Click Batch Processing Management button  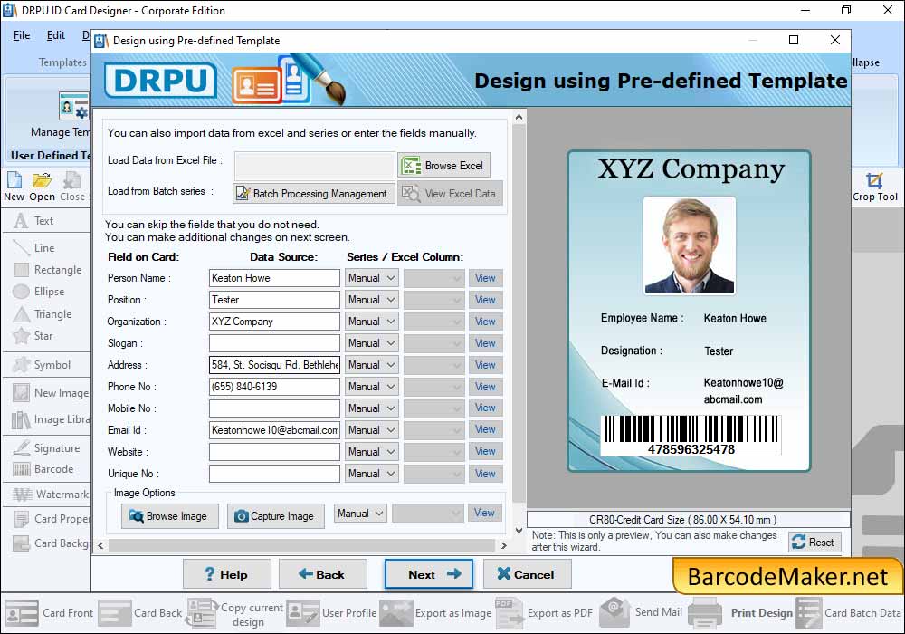(x=313, y=194)
